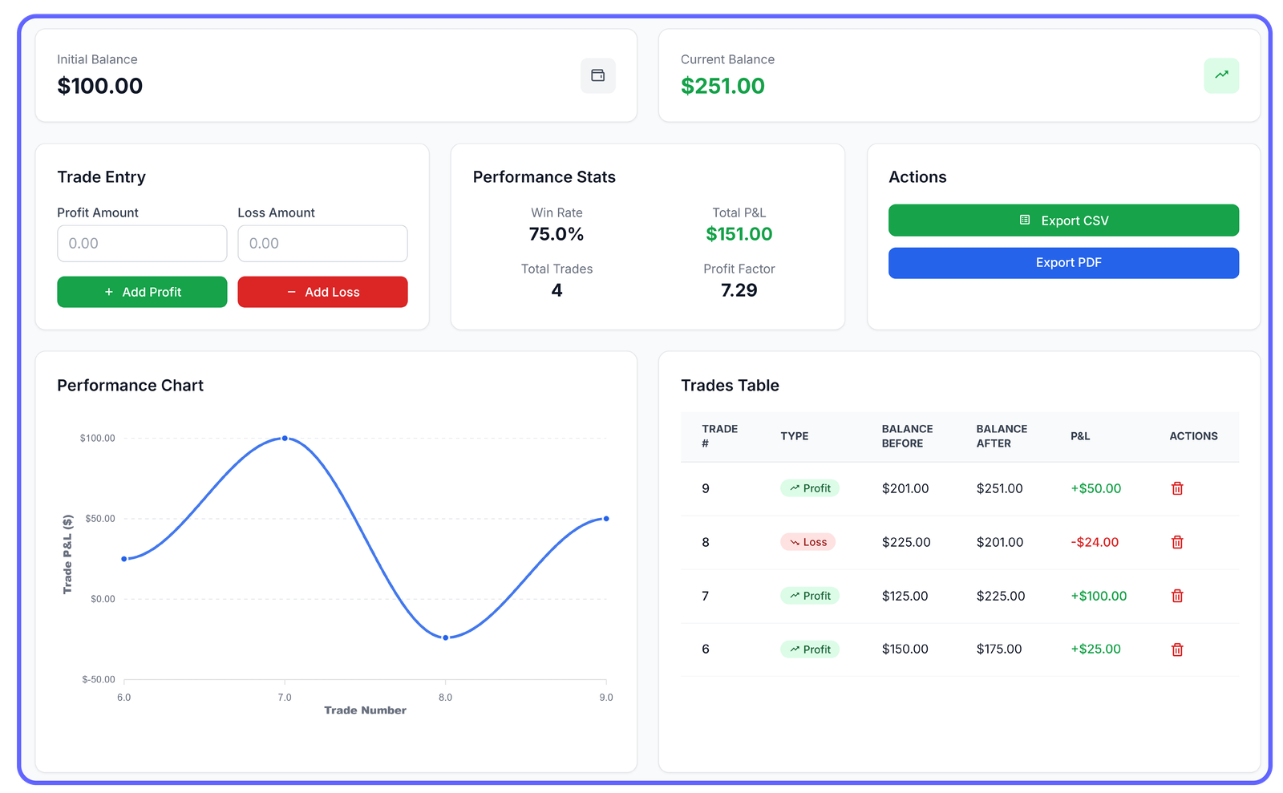Image resolution: width=1283 pixels, height=793 pixels.
Task: Click the minus icon on Add Loss button
Action: point(292,292)
